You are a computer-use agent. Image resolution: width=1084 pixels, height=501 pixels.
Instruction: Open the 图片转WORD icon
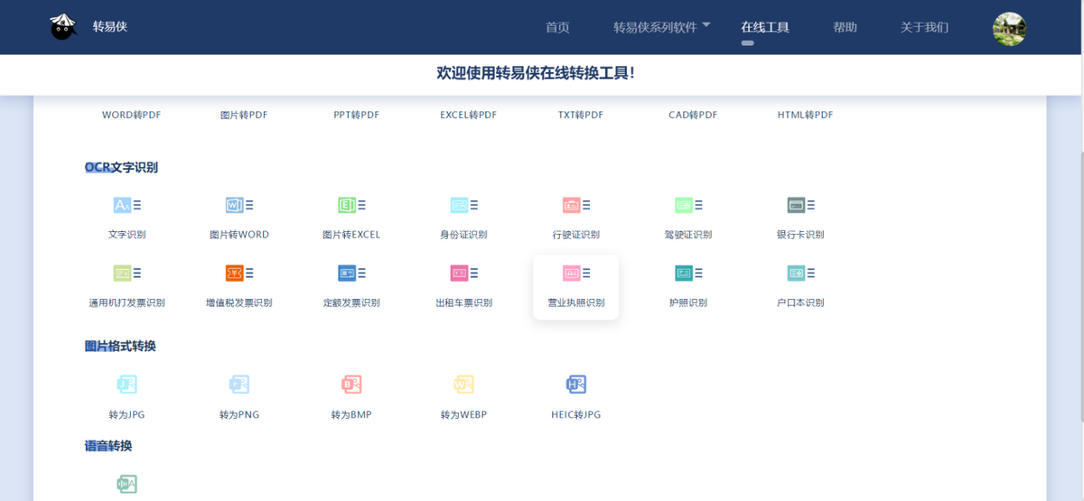[239, 206]
